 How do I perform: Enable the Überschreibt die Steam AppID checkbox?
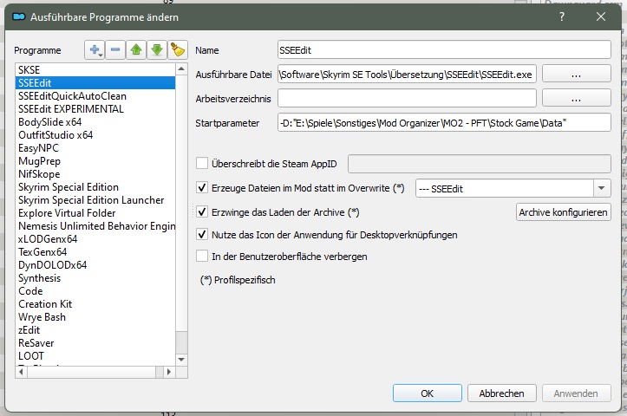click(x=203, y=163)
